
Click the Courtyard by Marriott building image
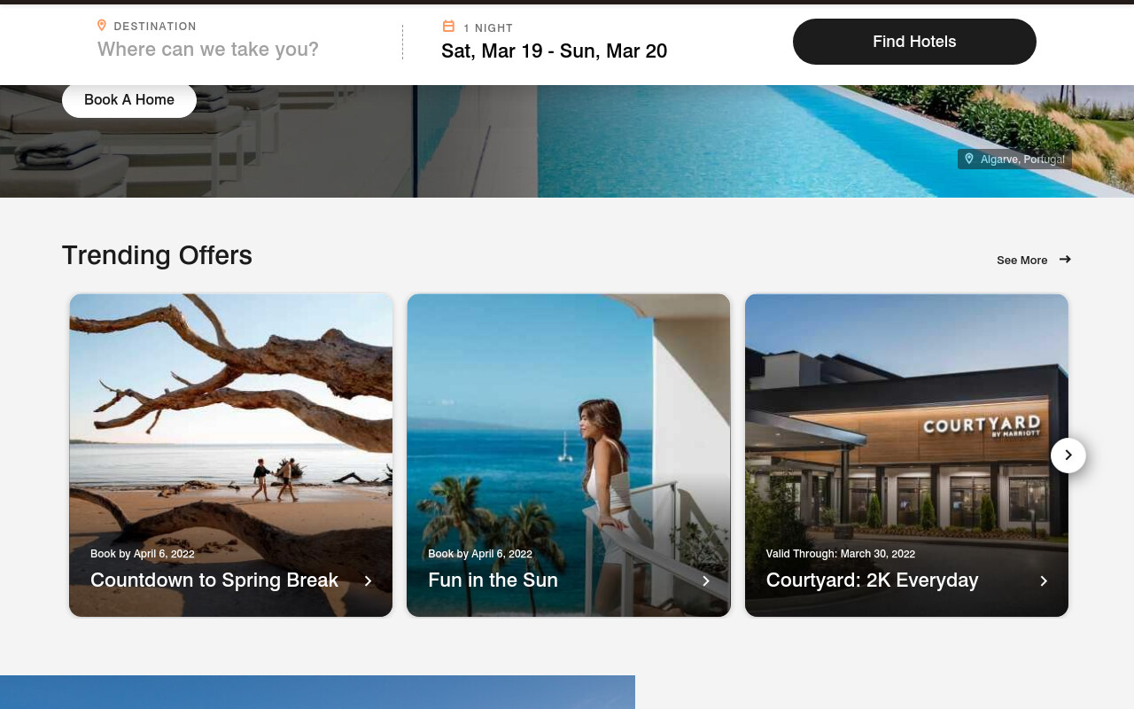tap(906, 417)
